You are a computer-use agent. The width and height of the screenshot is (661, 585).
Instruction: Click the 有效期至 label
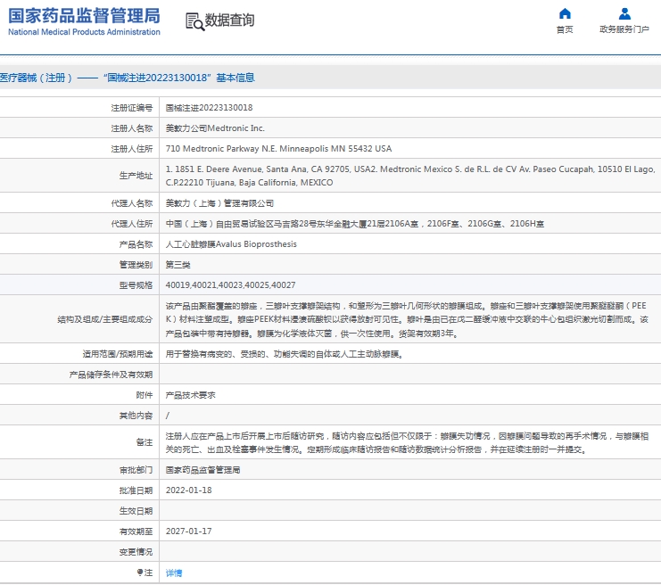[x=136, y=531]
